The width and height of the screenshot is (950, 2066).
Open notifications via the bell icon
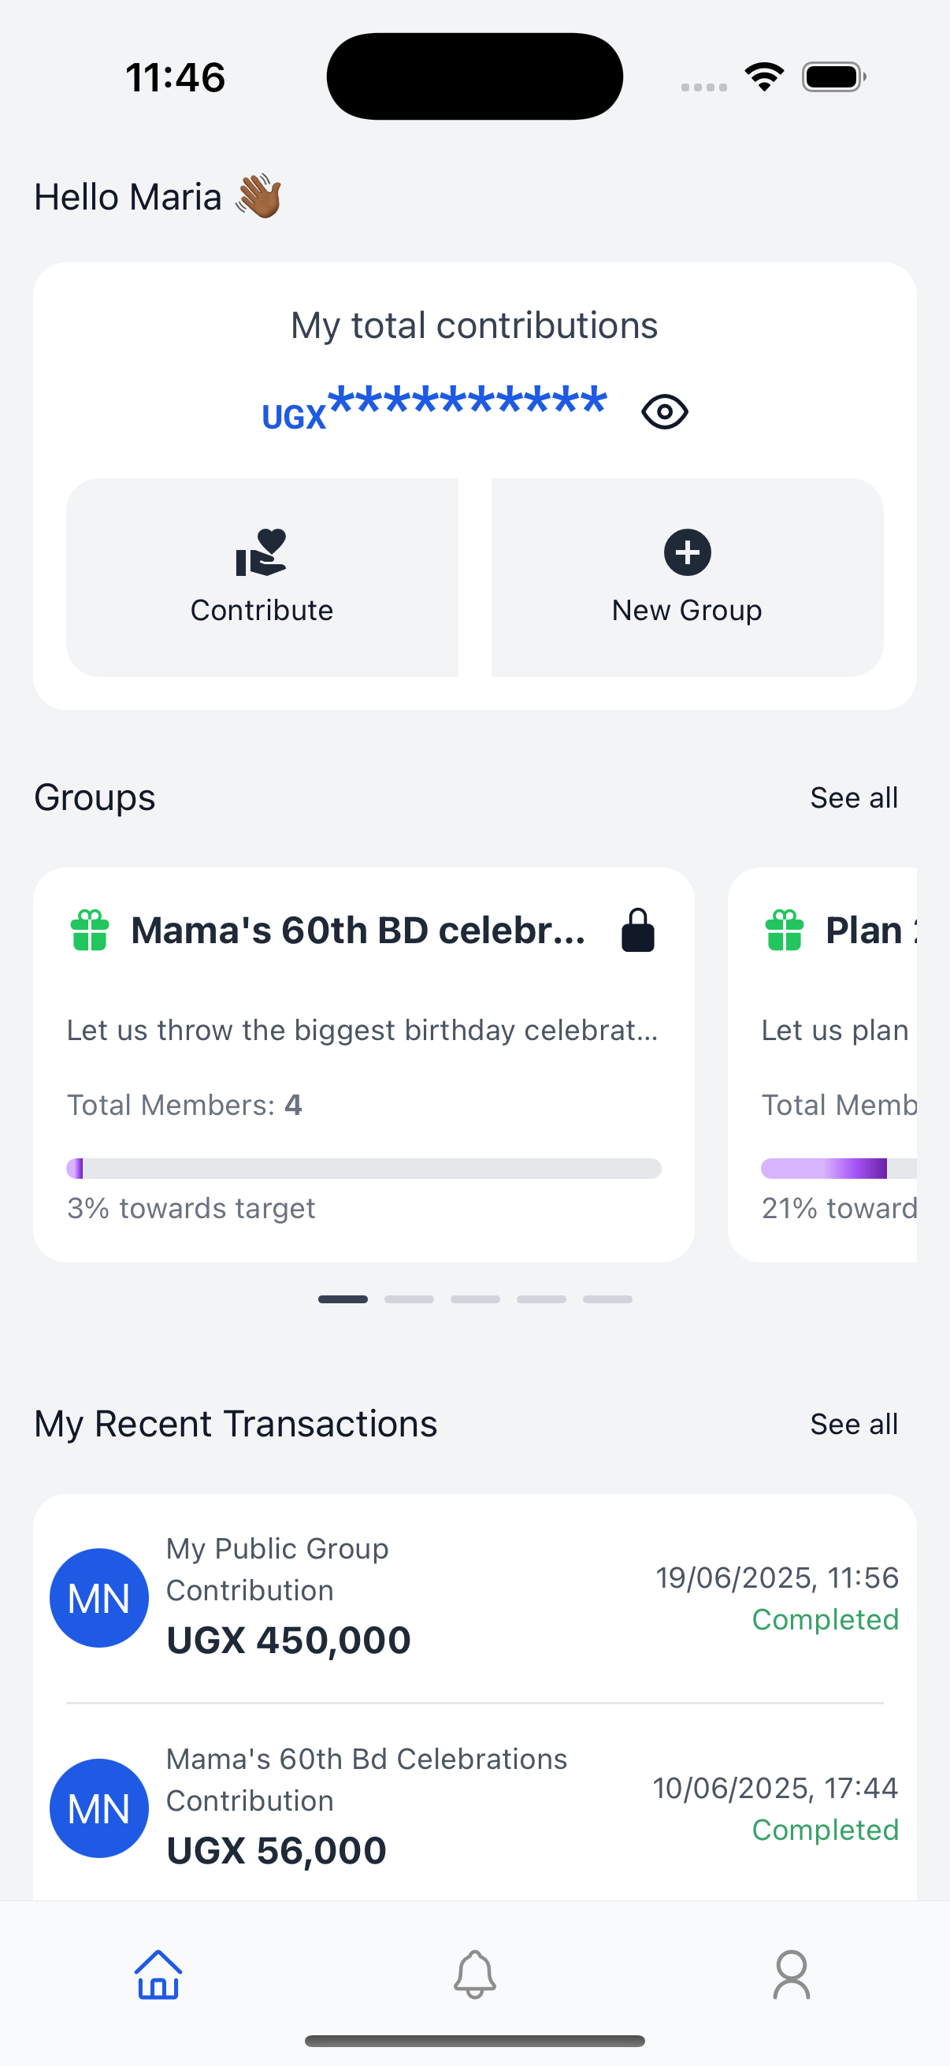point(474,1975)
